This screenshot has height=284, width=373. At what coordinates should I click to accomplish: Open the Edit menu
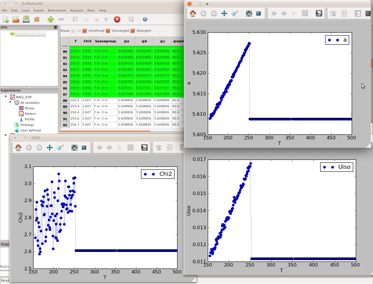coord(15,10)
